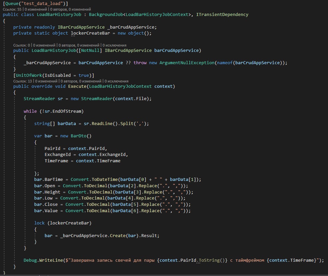The width and height of the screenshot is (328, 276).
Task: Click the WriteLine method call
Action: pos(51,260)
